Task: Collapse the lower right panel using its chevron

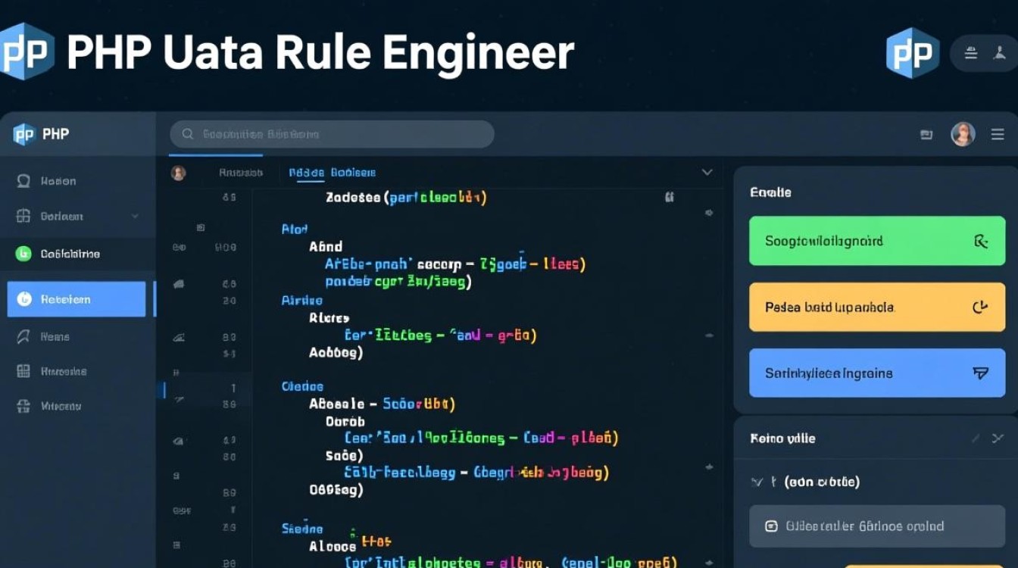Action: point(998,438)
